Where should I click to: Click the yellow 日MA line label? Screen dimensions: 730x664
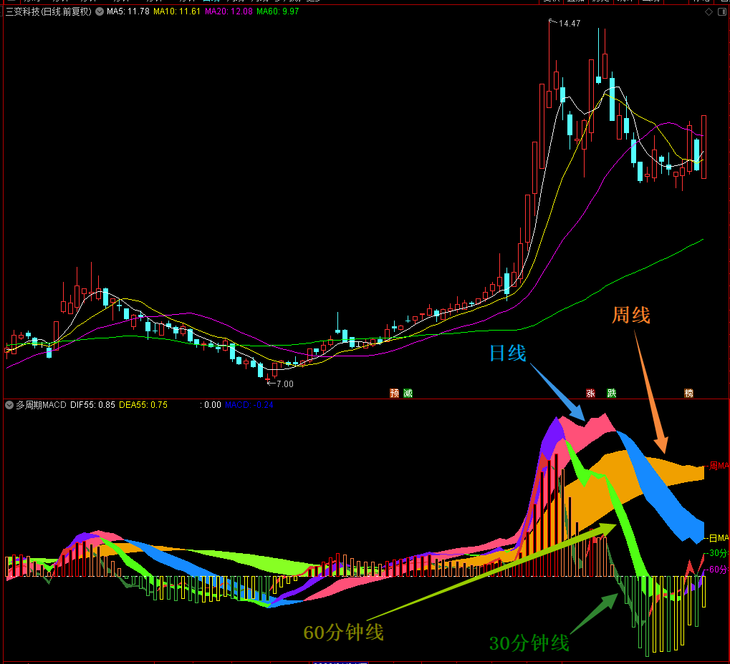click(719, 538)
